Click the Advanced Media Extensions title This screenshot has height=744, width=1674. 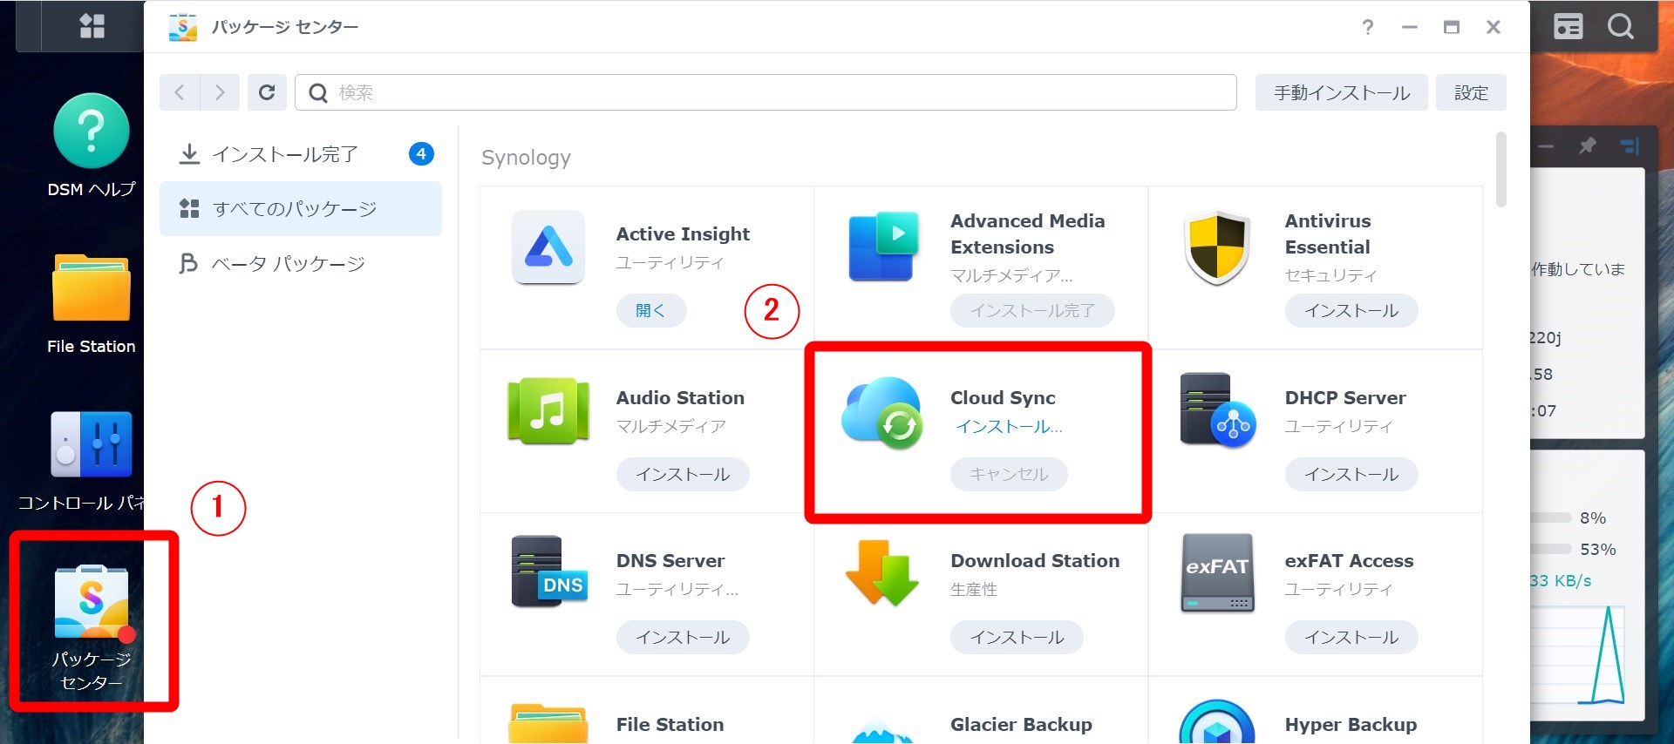click(x=1027, y=233)
